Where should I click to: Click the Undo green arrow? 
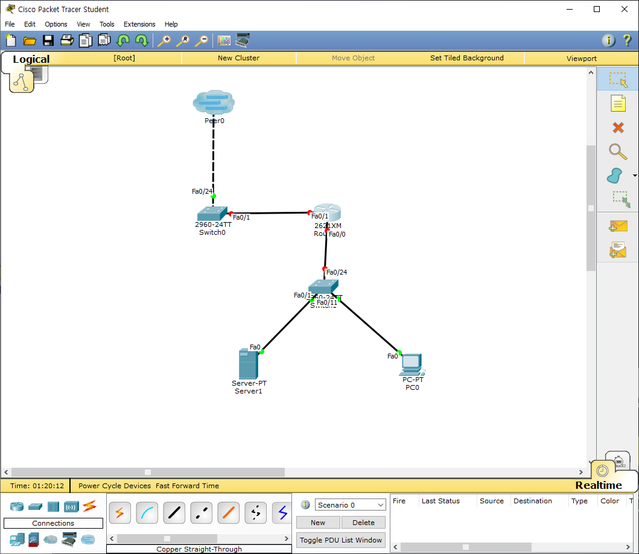coord(123,40)
